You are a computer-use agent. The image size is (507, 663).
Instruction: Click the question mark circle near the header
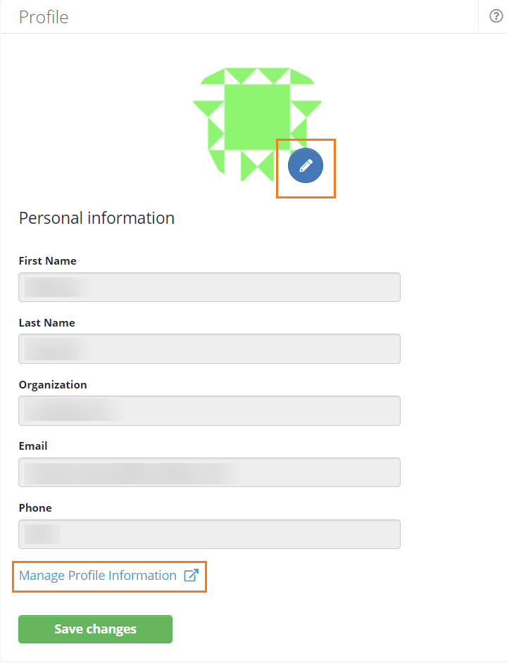(495, 15)
